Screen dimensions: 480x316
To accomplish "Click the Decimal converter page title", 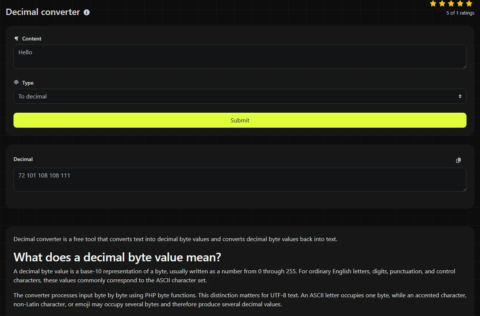I will [43, 12].
